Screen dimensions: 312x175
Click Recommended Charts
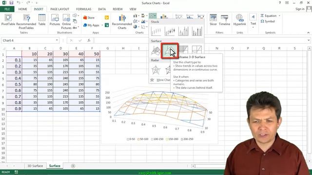[x=122, y=22]
